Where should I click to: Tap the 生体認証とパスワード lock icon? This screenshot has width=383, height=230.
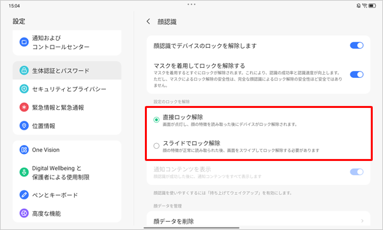click(x=24, y=71)
